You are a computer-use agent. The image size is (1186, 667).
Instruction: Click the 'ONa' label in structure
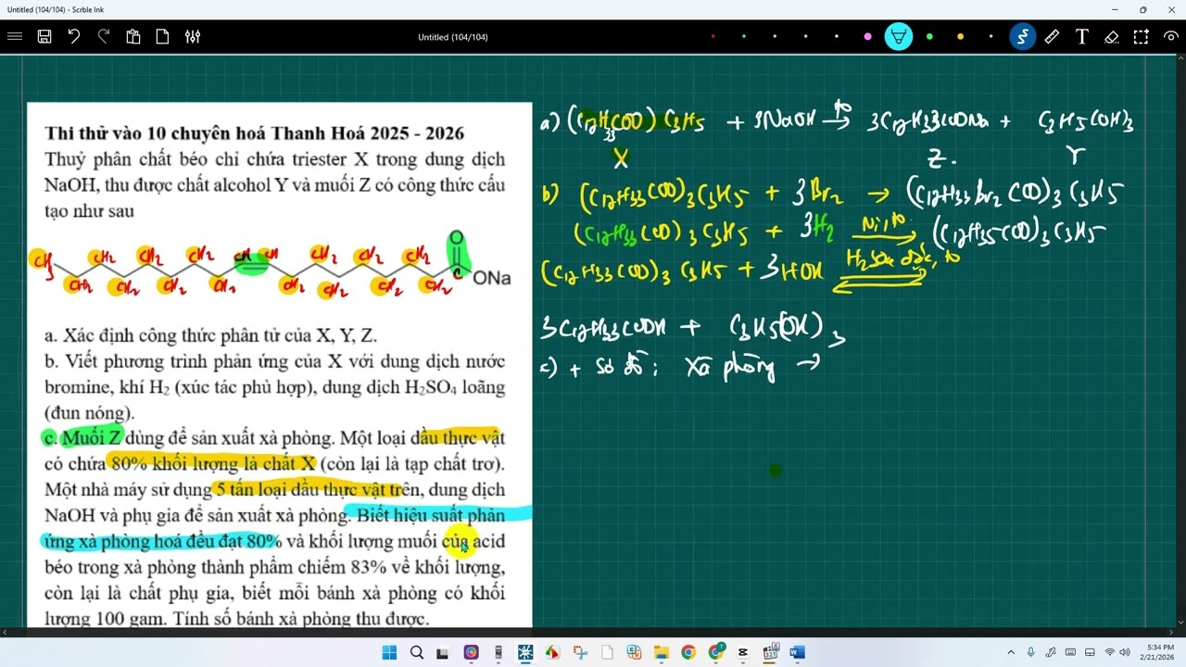point(492,278)
